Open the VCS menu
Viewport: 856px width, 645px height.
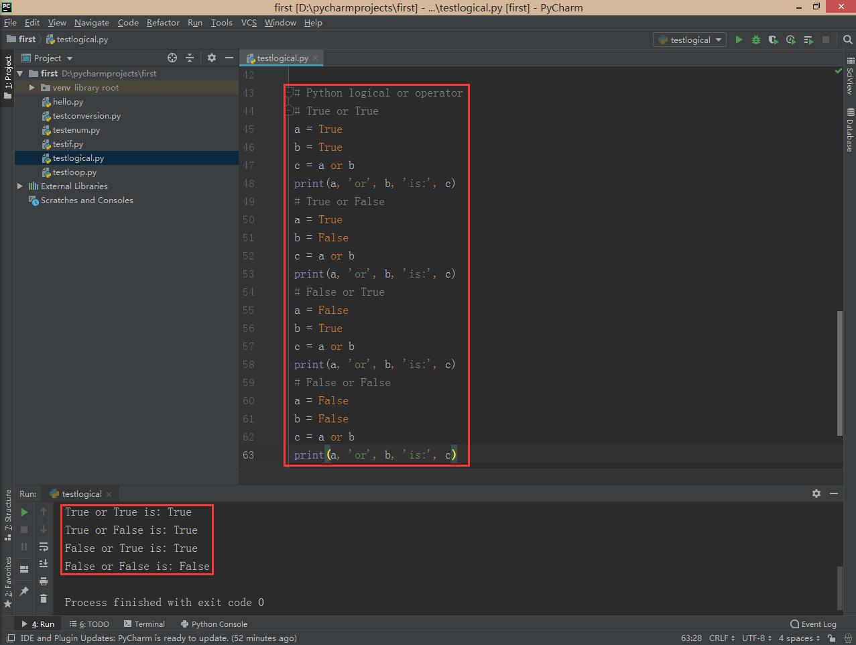click(249, 22)
